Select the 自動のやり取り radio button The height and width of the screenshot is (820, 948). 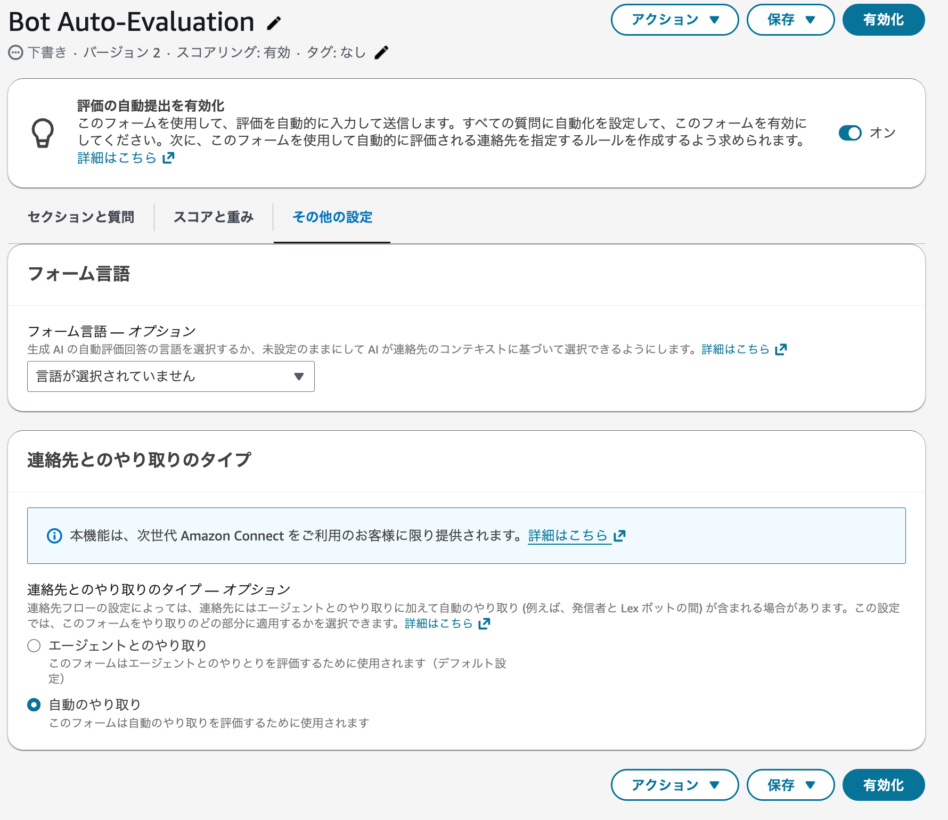pyautogui.click(x=34, y=704)
